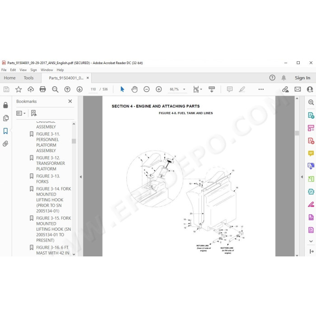Image resolution: width=316 pixels, height=316 pixels.
Task: Open the File menu
Action: click(x=4, y=70)
